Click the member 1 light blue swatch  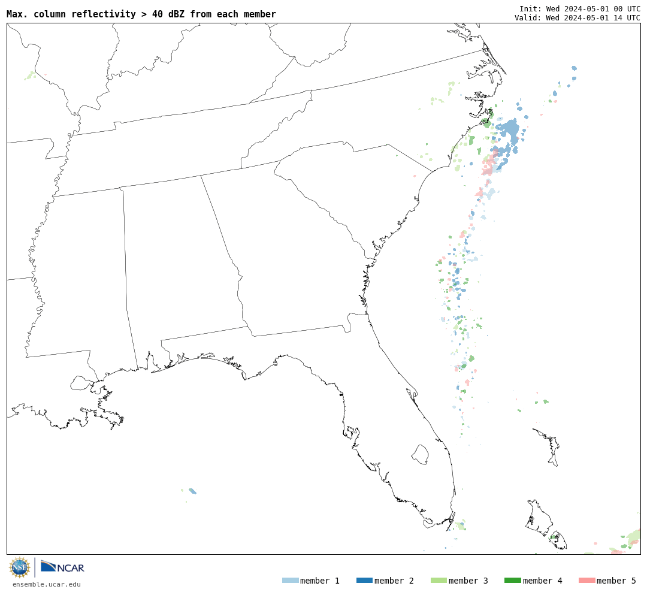tap(290, 581)
